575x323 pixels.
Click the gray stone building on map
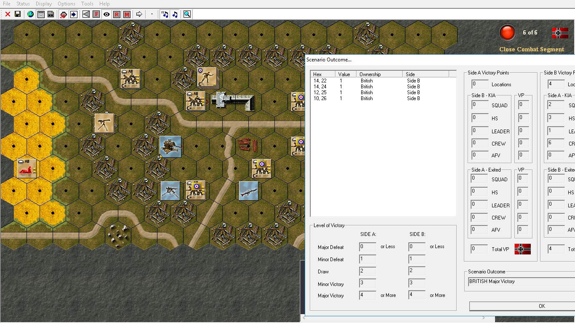pyautogui.click(x=233, y=101)
